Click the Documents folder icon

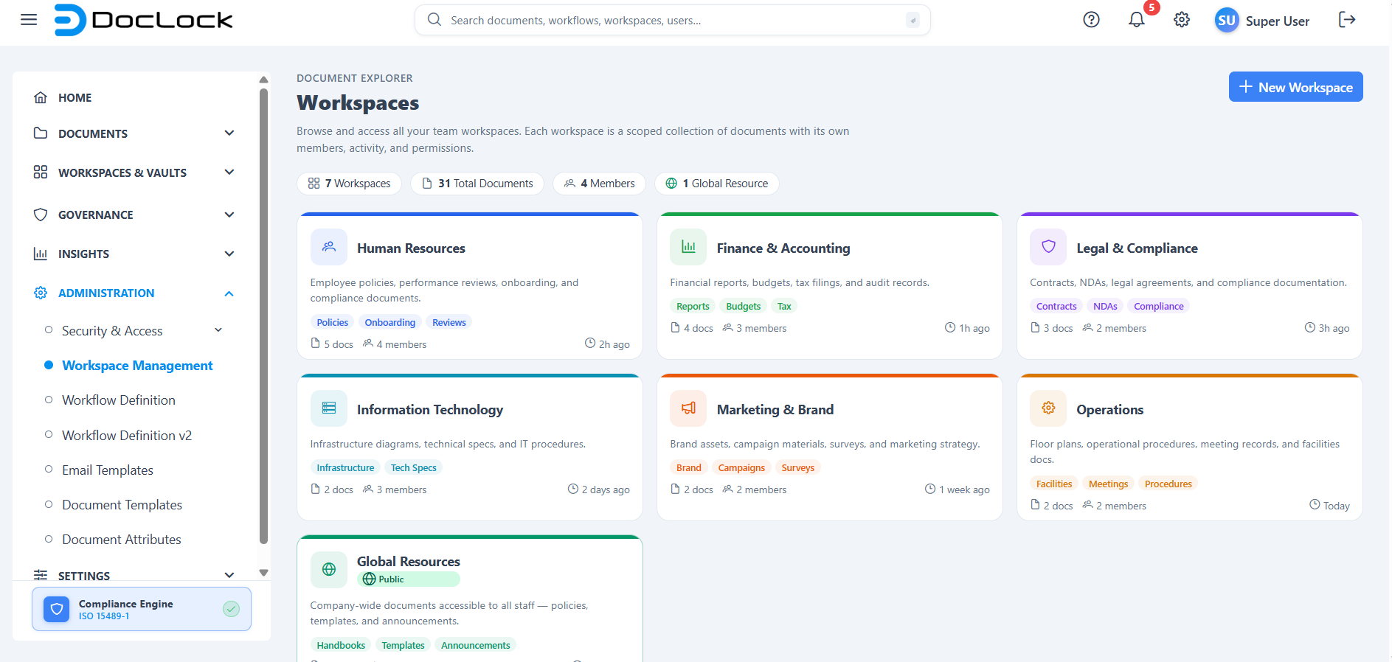(41, 133)
